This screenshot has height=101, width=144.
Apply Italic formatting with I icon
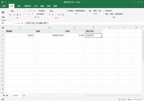(x=12, y=15)
